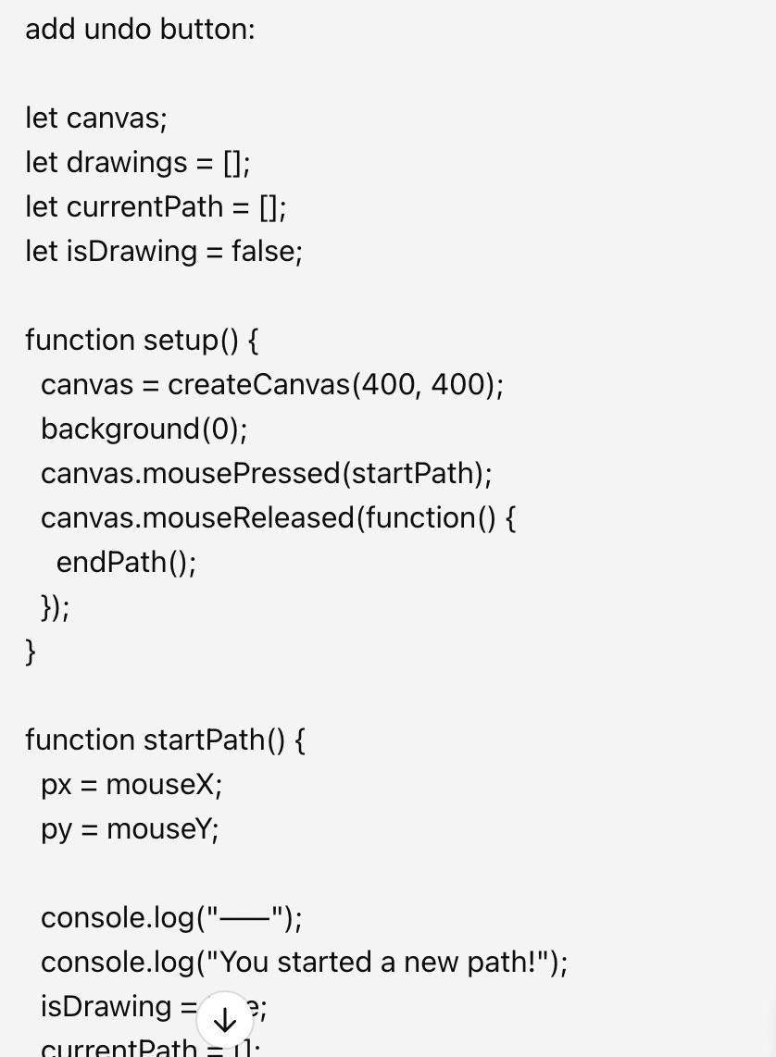Viewport: 776px width, 1057px height.
Task: Click the 'px = mouseX;' line
Action: point(131,785)
